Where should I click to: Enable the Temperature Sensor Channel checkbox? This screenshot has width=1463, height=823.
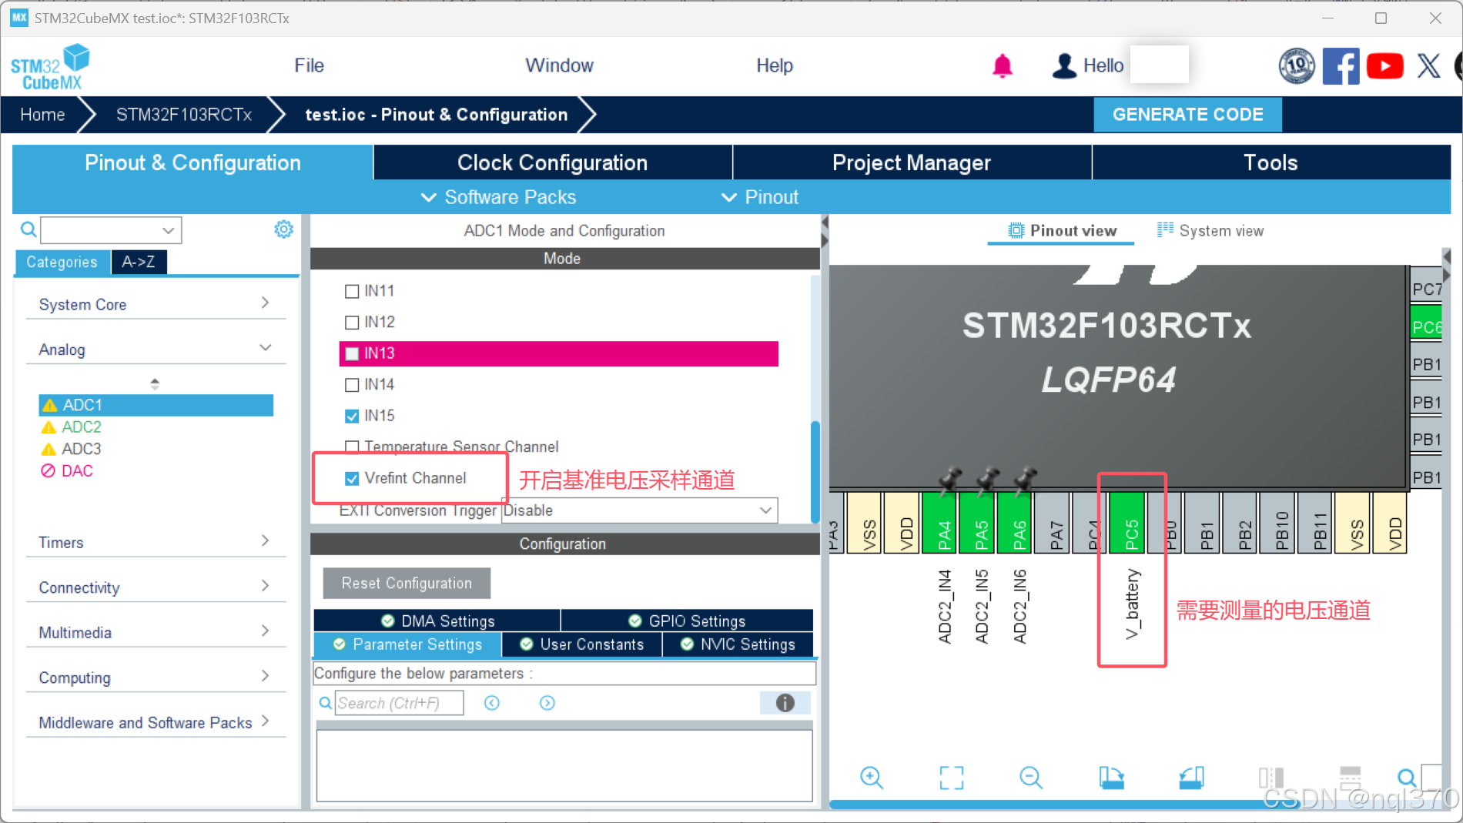tap(352, 447)
